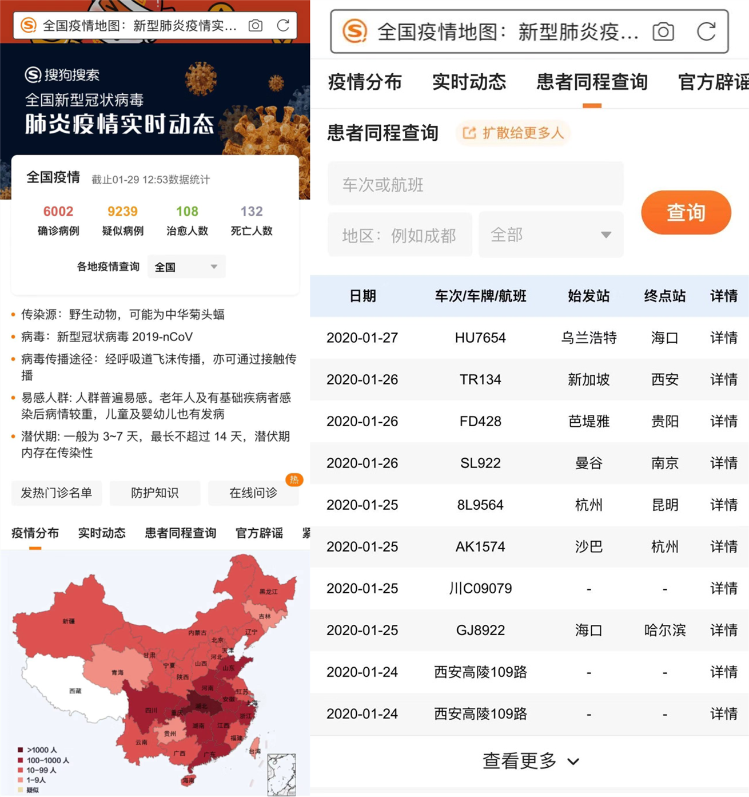This screenshot has width=749, height=797.
Task: Click the 地区：例如成都 input field
Action: tap(400, 235)
